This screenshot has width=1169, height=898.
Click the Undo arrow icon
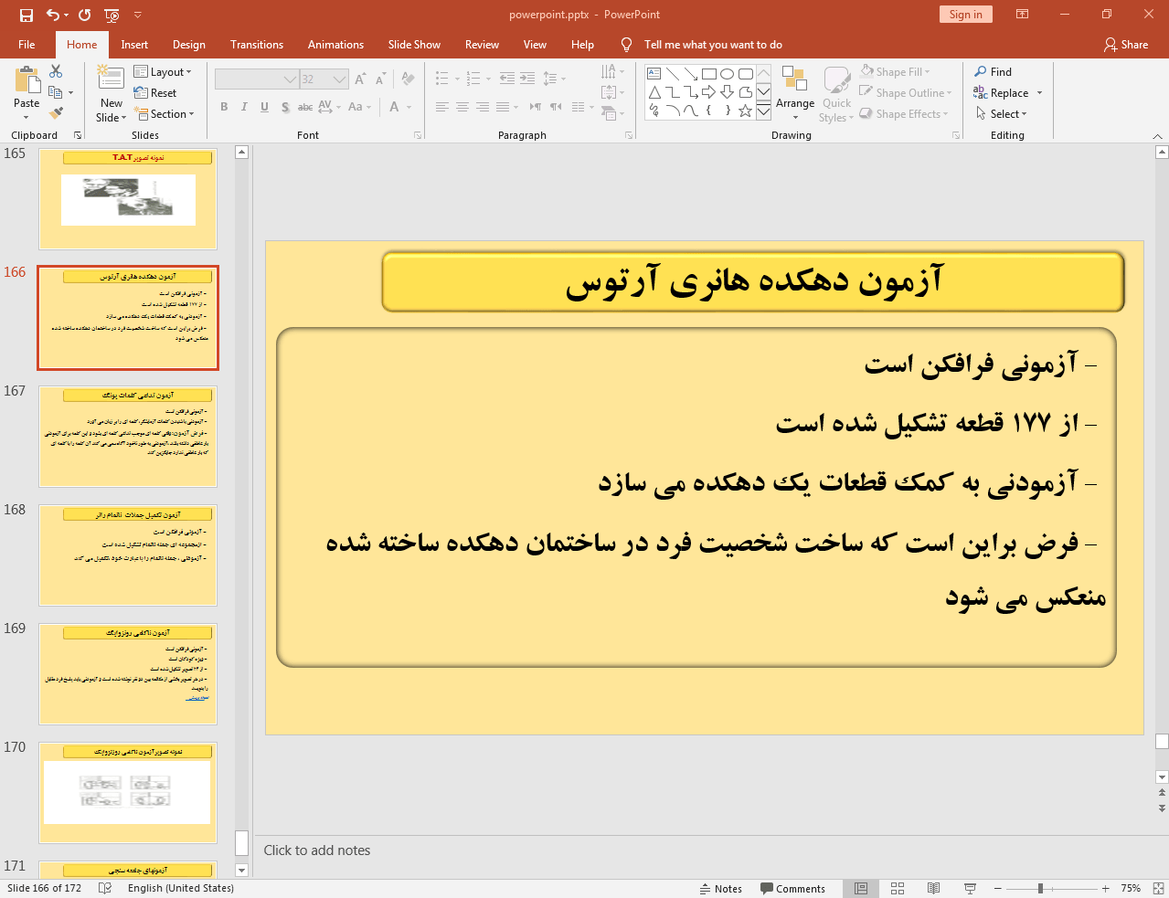(x=53, y=15)
